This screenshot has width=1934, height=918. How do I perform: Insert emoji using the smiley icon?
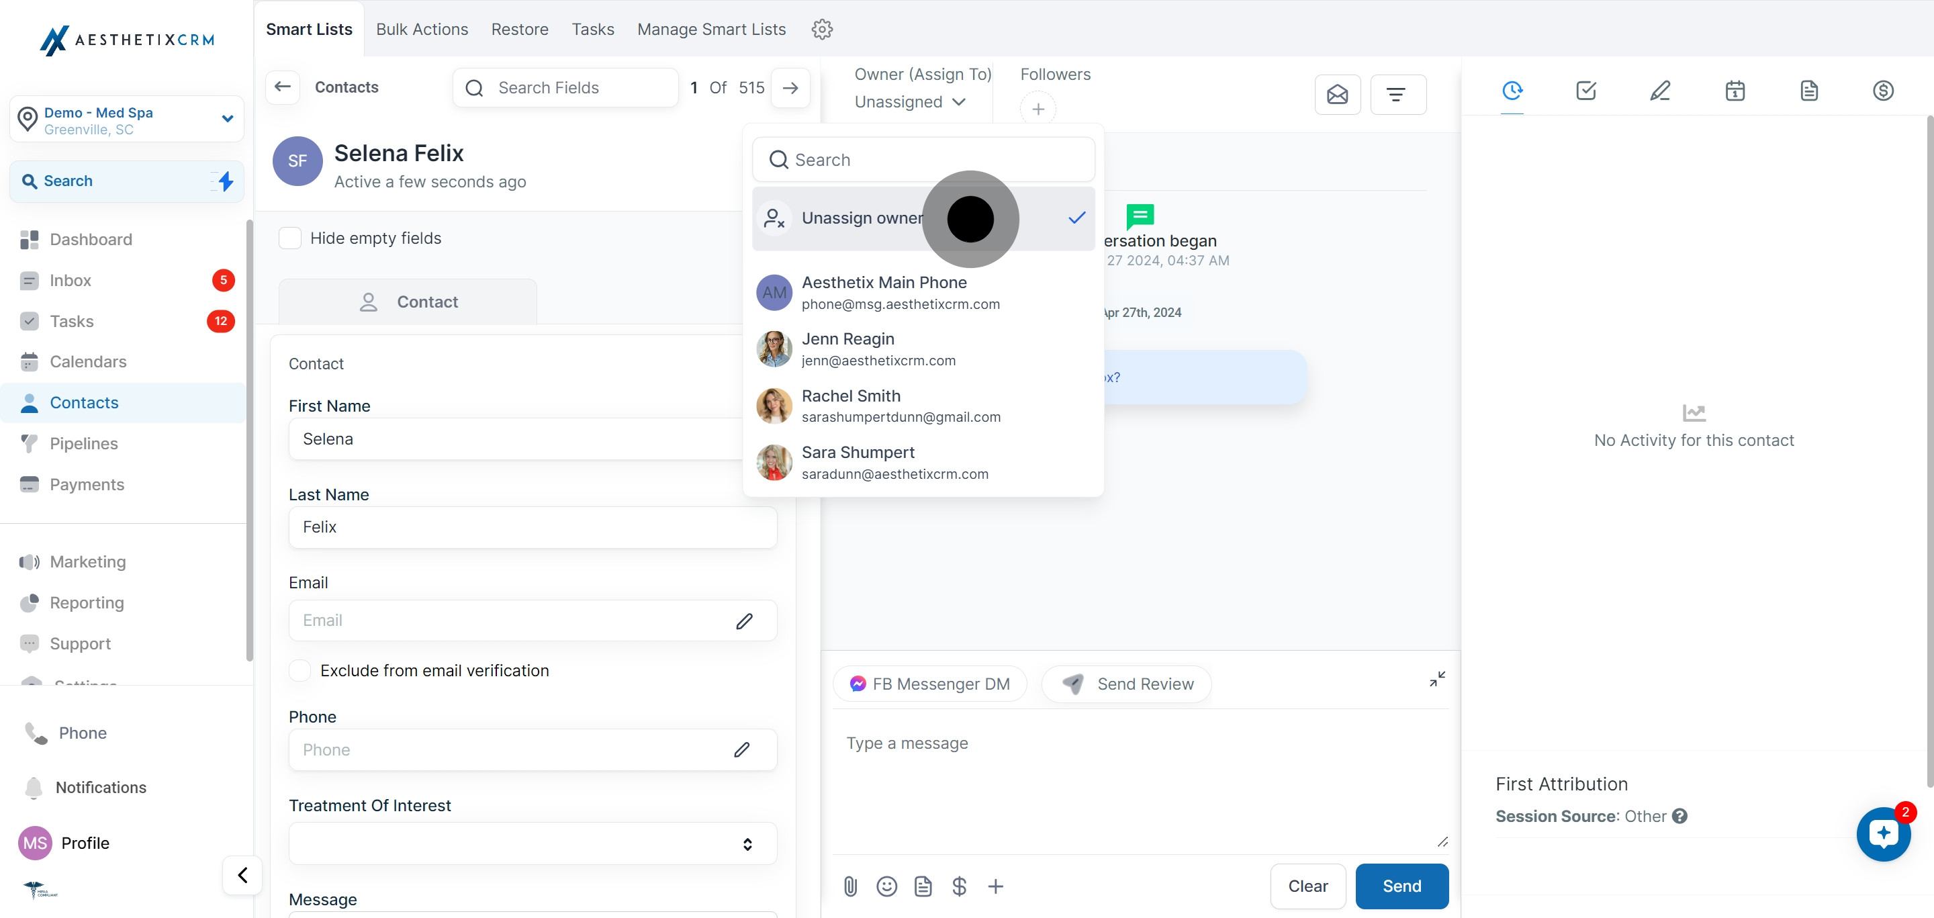click(886, 886)
